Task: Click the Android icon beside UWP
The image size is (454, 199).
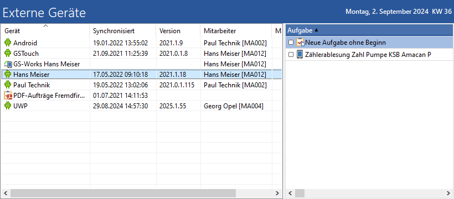Action: pyautogui.click(x=8, y=106)
